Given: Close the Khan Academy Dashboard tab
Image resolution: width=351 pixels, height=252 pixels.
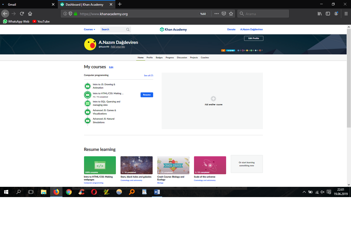Looking at the screenshot, I should [x=111, y=4].
